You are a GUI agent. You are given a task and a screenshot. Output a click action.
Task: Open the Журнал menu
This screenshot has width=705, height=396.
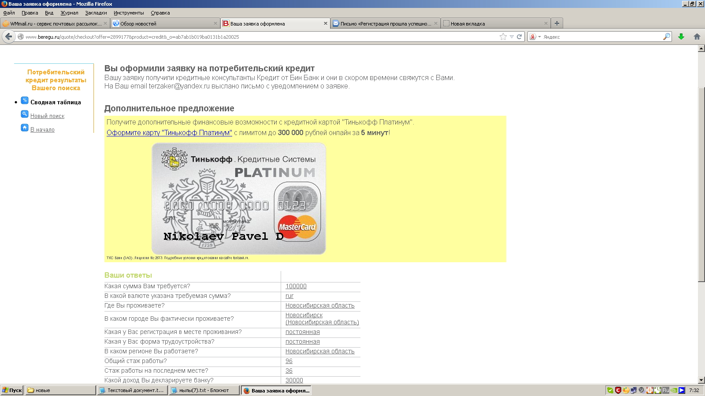coord(69,13)
